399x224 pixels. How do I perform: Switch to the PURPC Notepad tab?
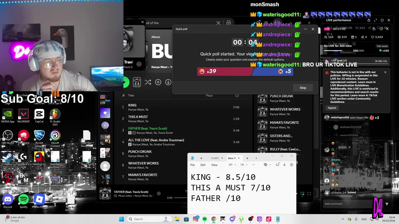coord(217,158)
